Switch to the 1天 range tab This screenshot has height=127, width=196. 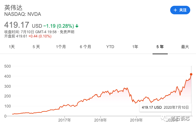[12, 47]
